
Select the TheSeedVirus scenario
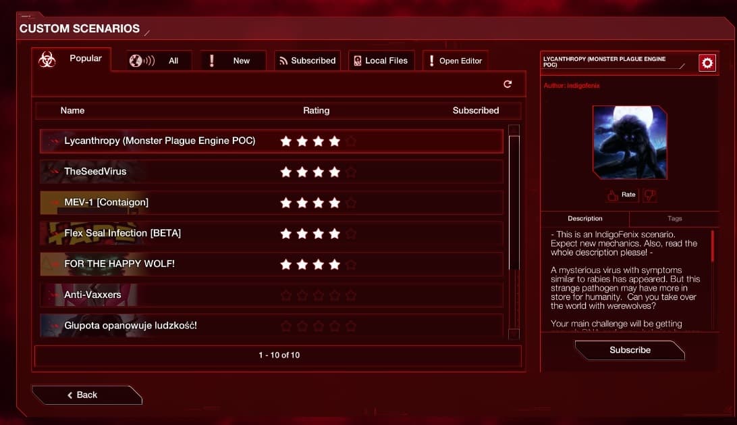(x=271, y=172)
